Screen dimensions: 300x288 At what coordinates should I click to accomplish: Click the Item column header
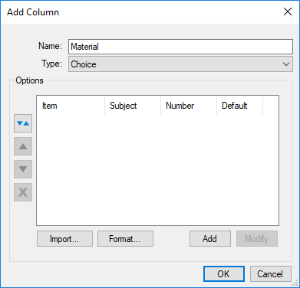point(71,106)
